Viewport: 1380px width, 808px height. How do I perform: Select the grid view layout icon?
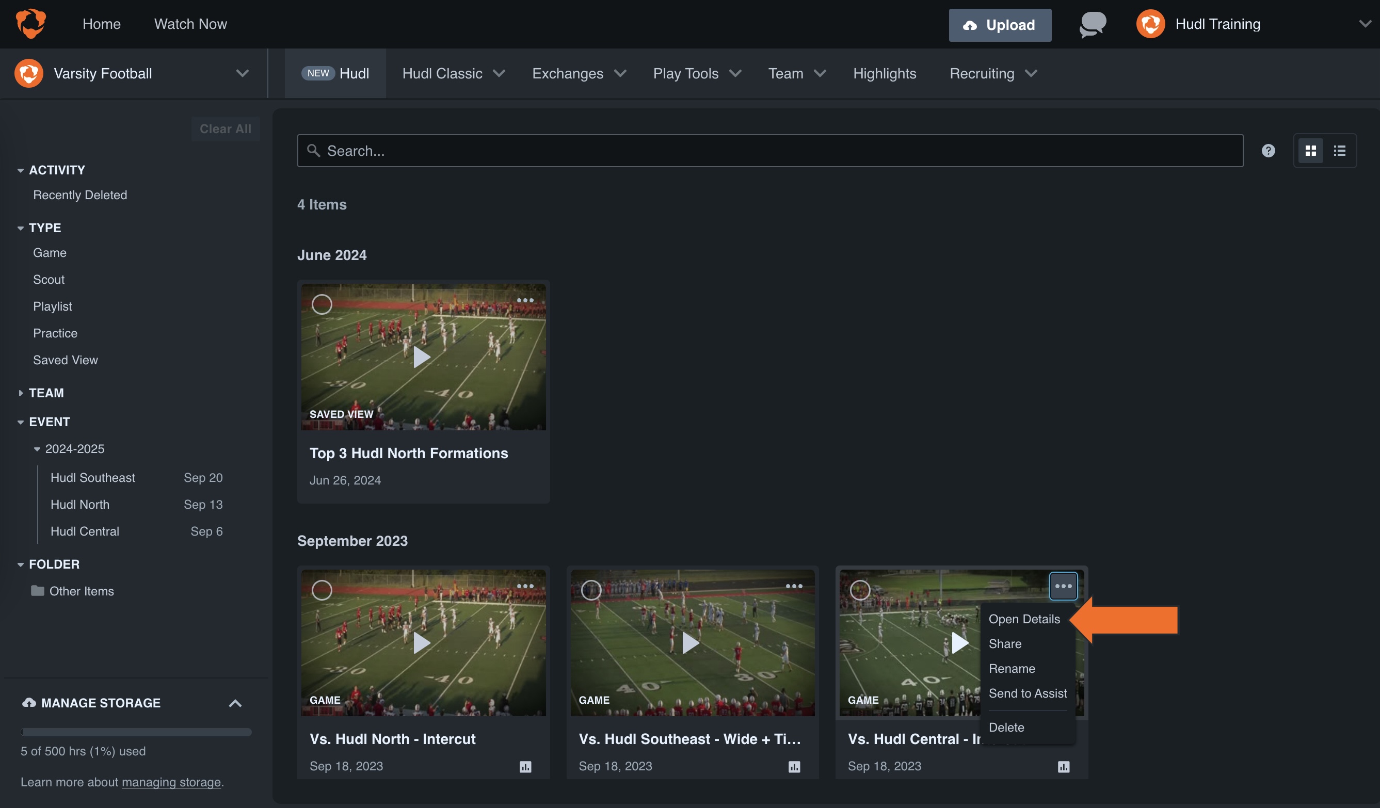pyautogui.click(x=1311, y=150)
